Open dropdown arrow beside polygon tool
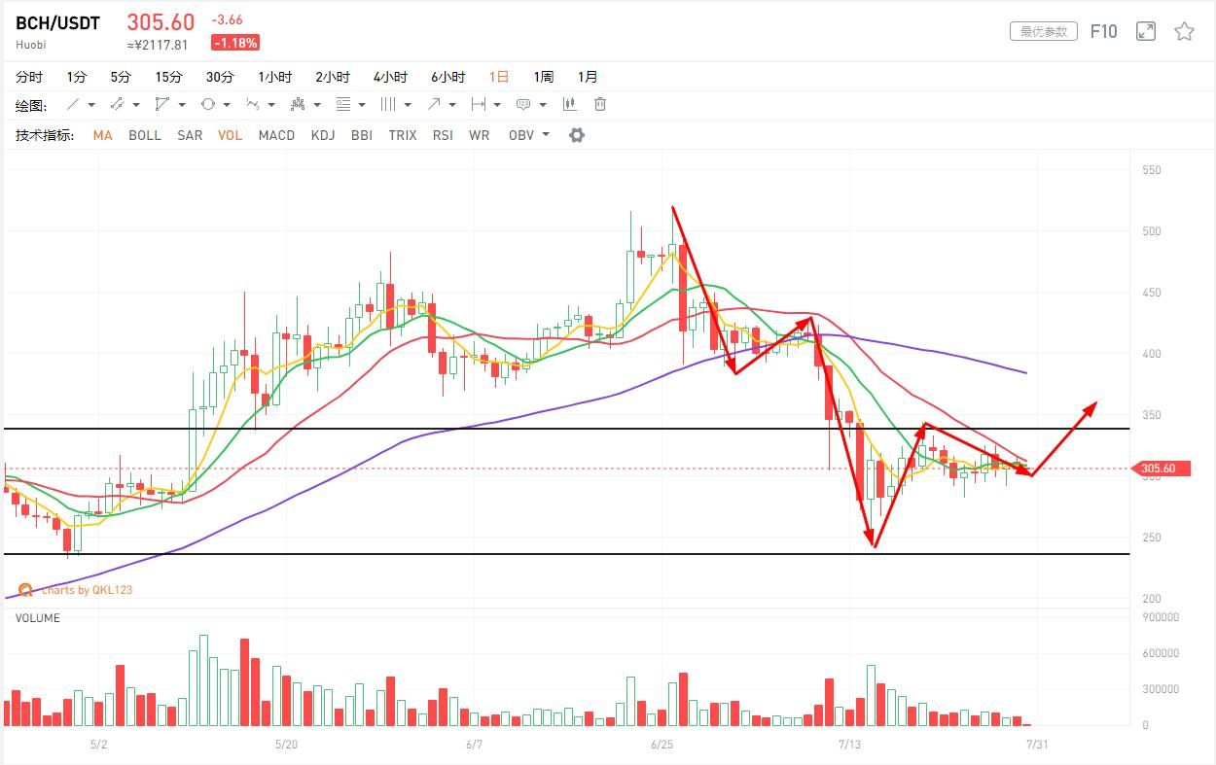Screen dimensions: 1216x765 point(182,105)
